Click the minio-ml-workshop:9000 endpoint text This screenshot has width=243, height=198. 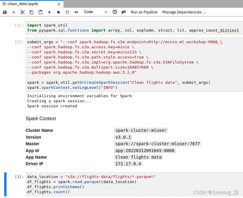[x=191, y=42]
